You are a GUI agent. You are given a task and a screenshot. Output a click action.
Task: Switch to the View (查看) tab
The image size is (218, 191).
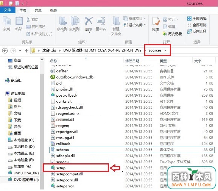[53, 11]
